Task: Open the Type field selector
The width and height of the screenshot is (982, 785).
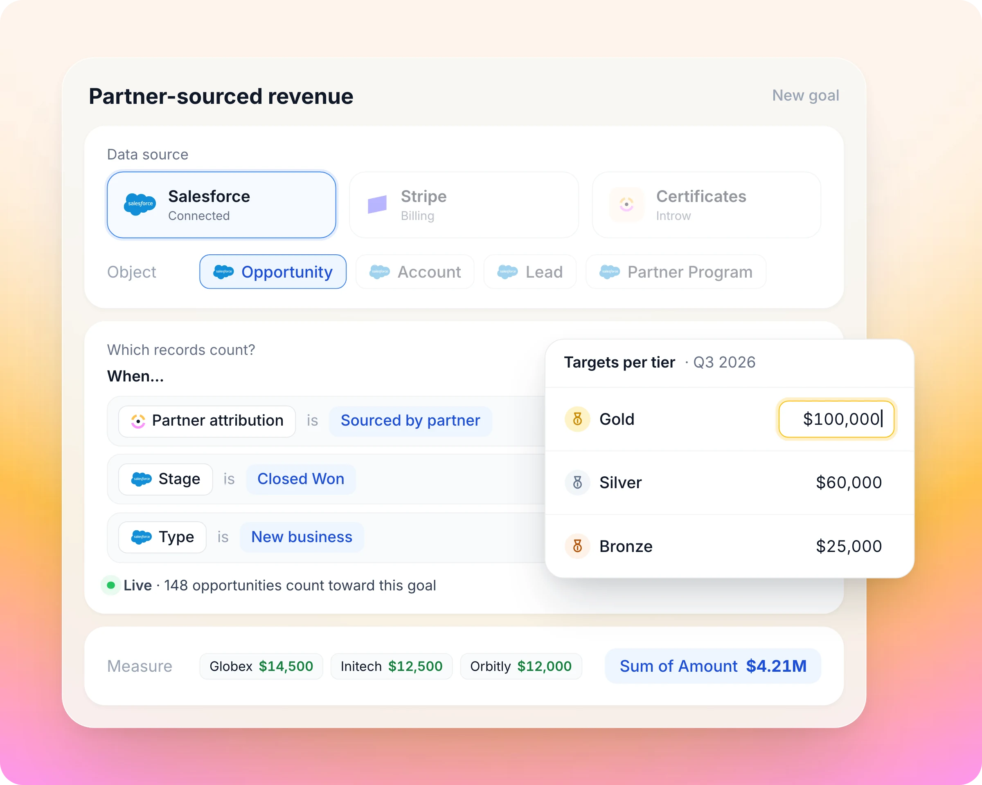Action: (x=162, y=537)
